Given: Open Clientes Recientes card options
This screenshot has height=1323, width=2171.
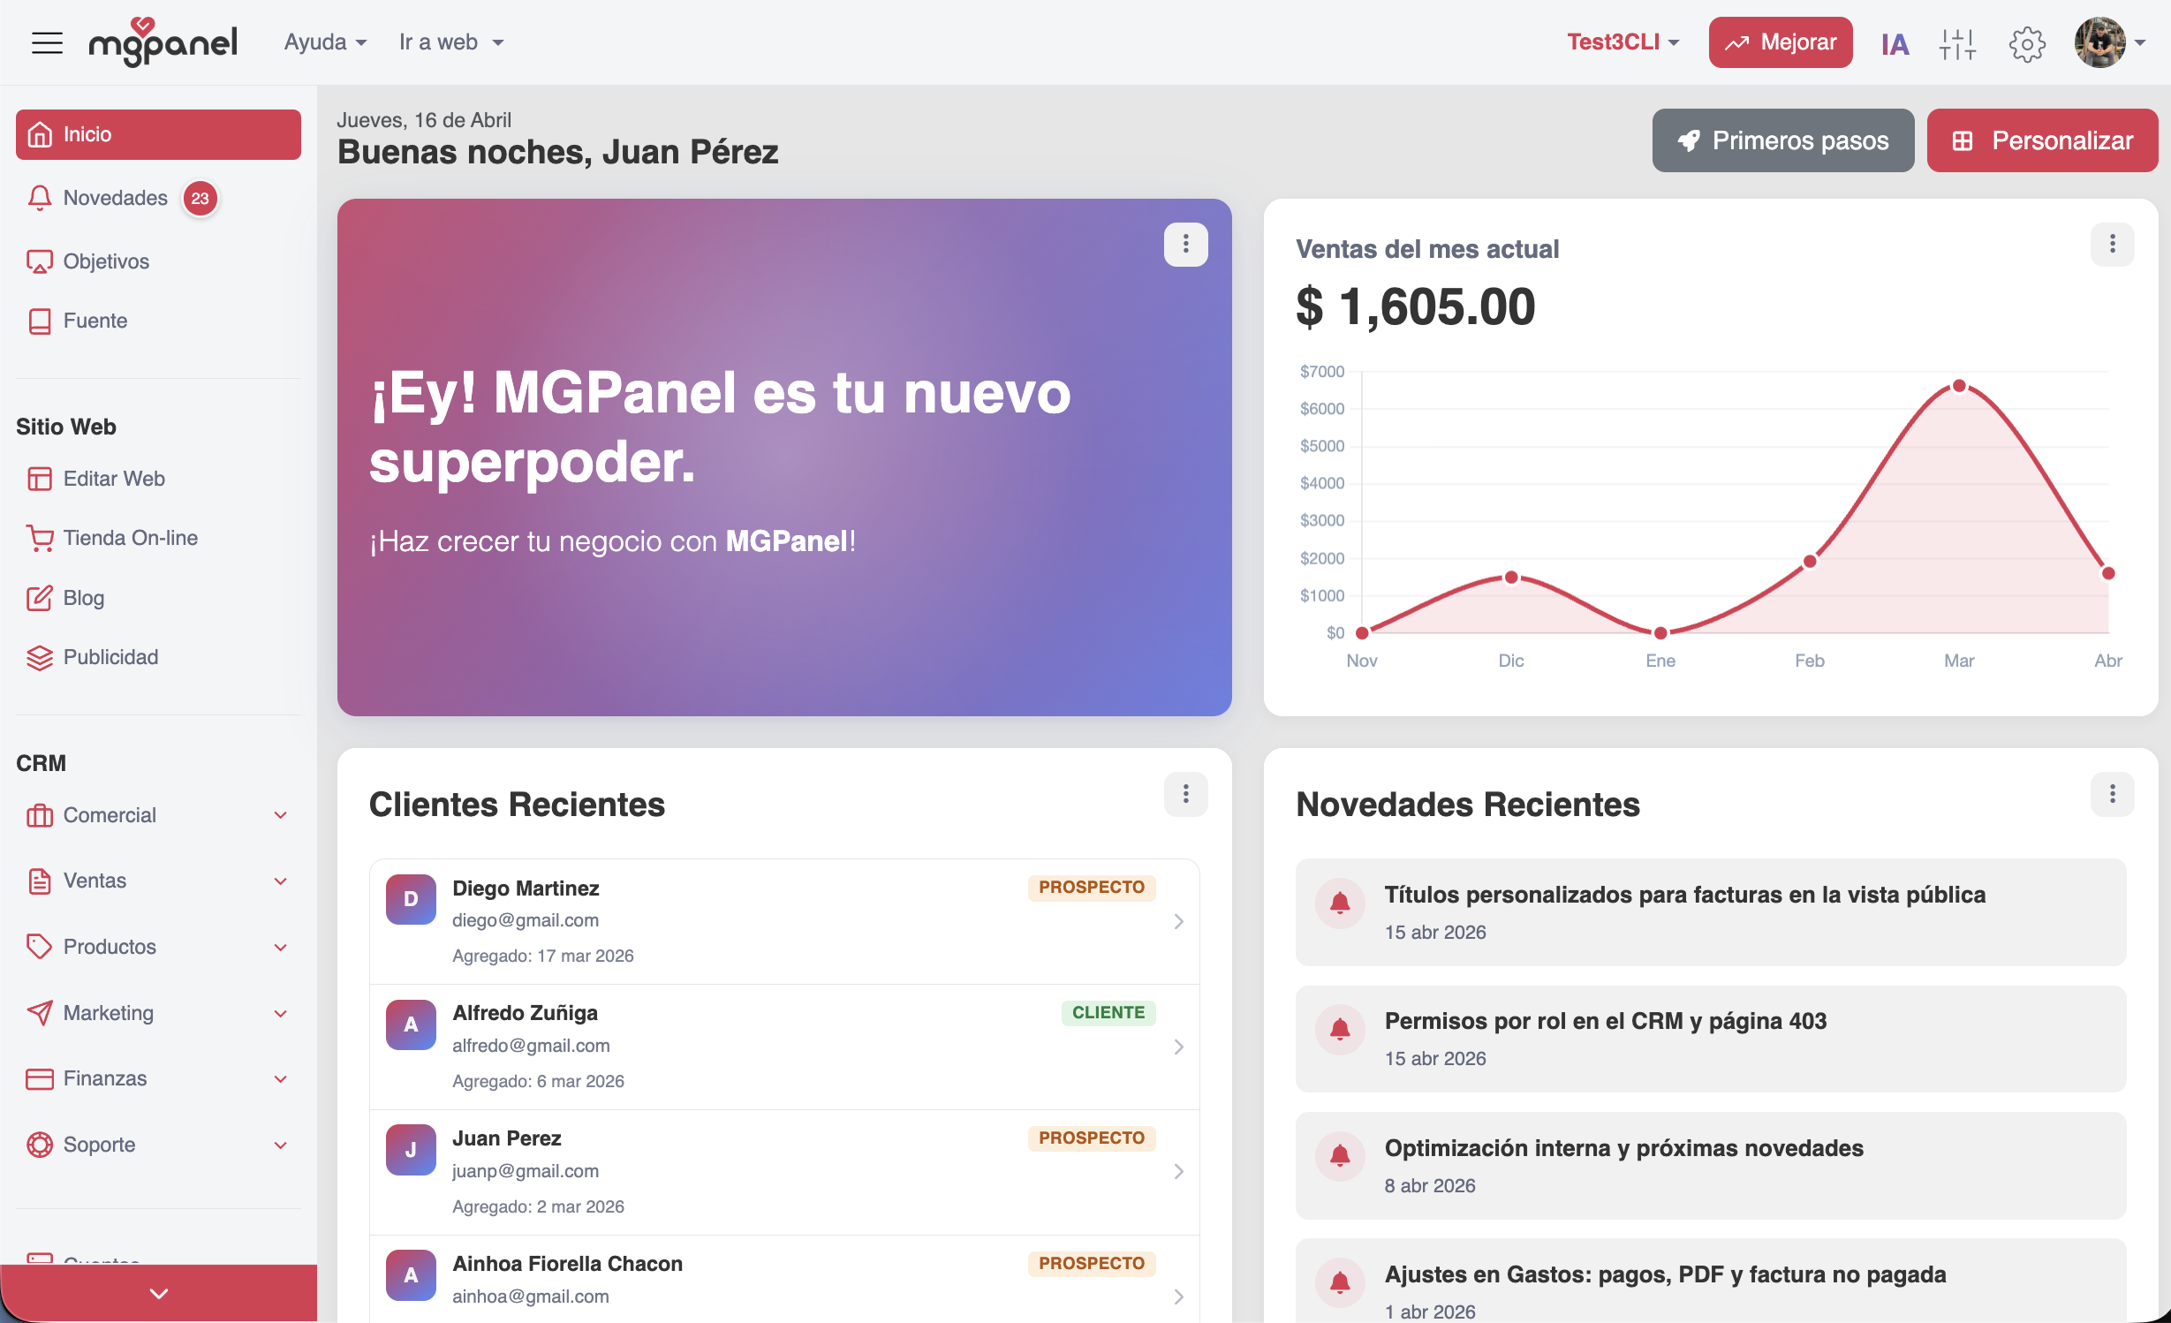Looking at the screenshot, I should coord(1185,794).
